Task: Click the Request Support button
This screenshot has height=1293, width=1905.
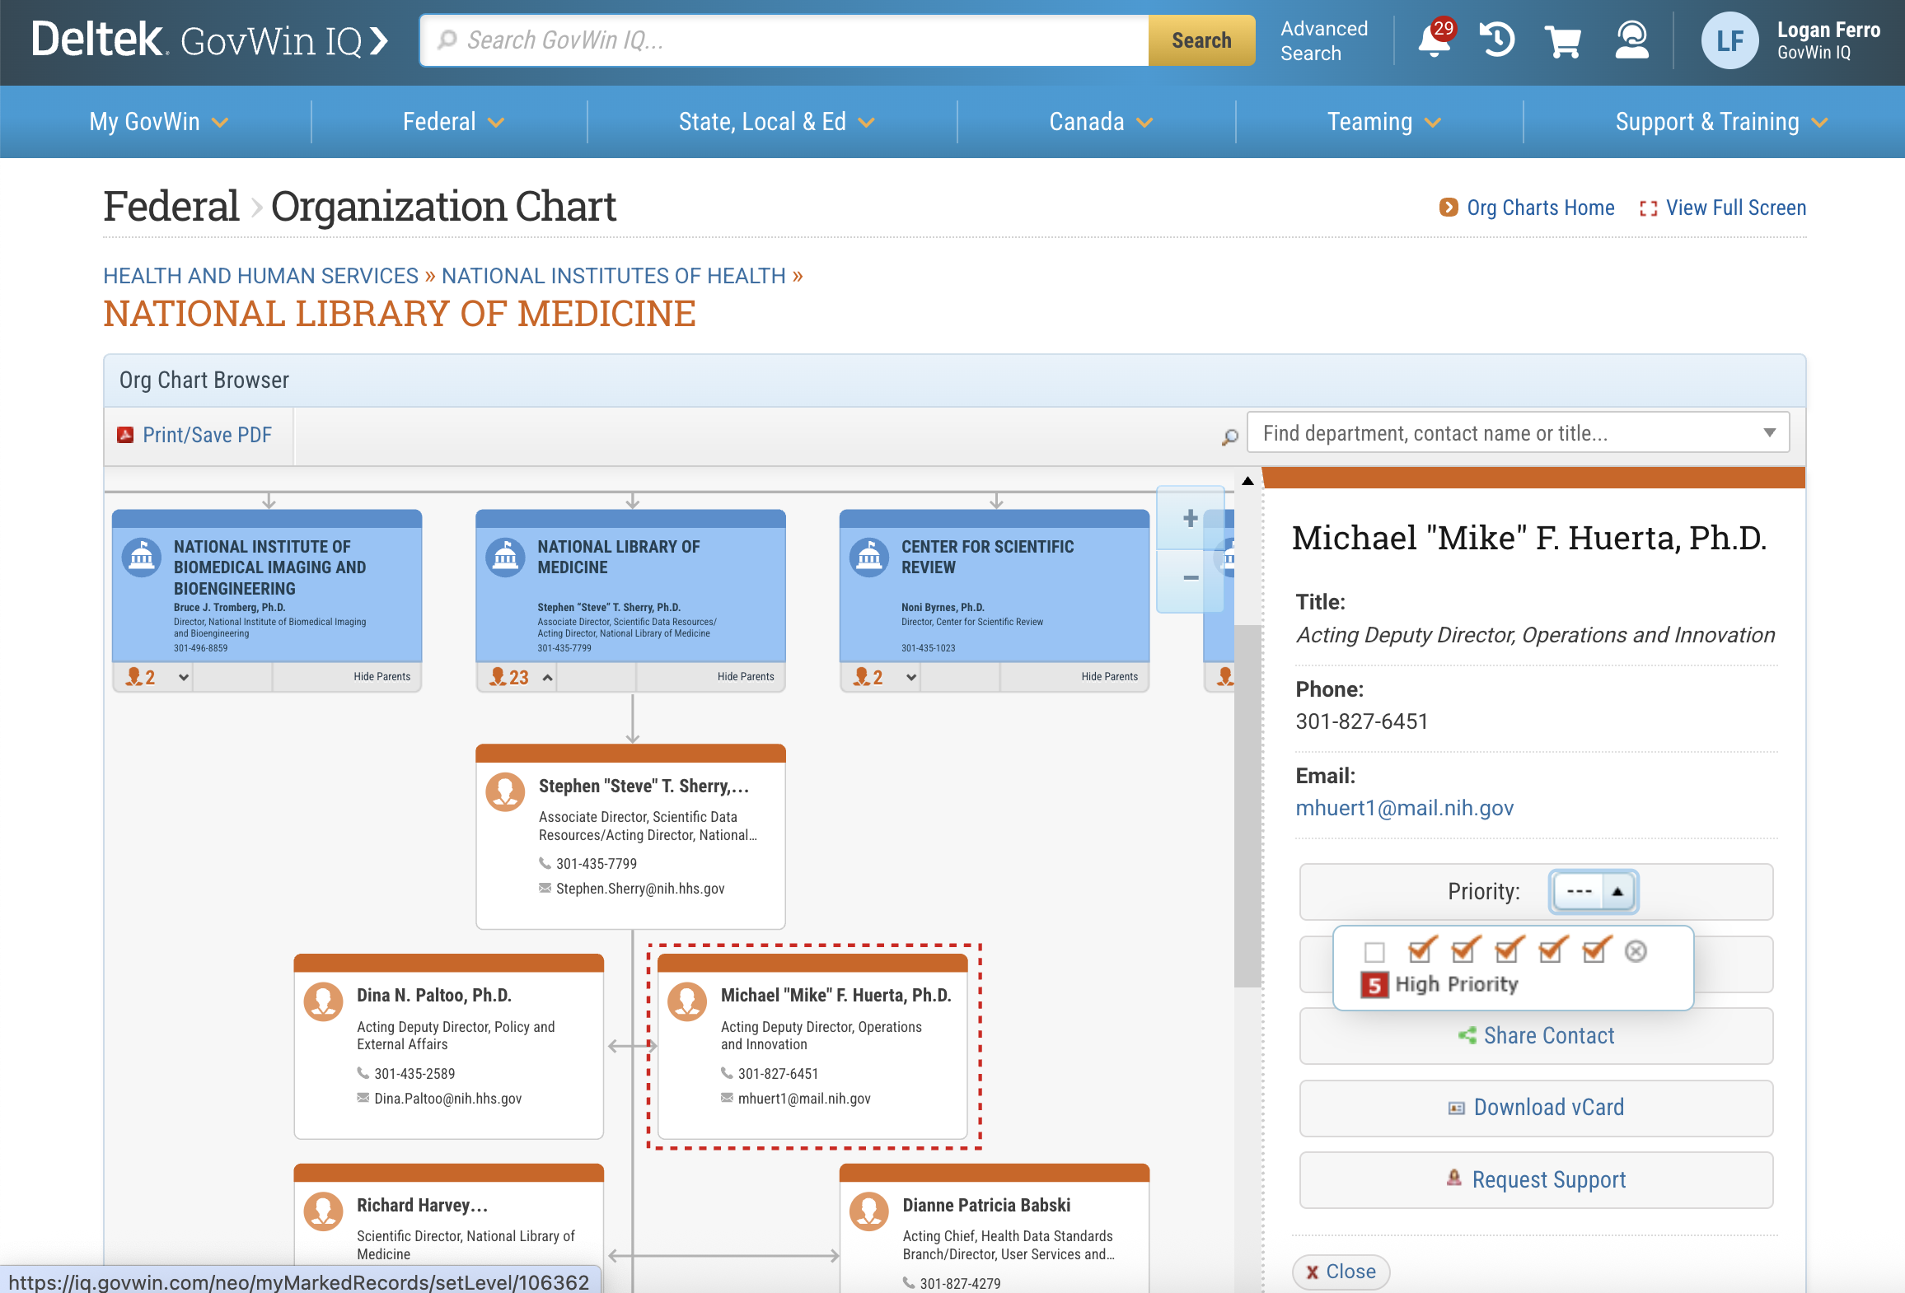Action: 1536,1180
